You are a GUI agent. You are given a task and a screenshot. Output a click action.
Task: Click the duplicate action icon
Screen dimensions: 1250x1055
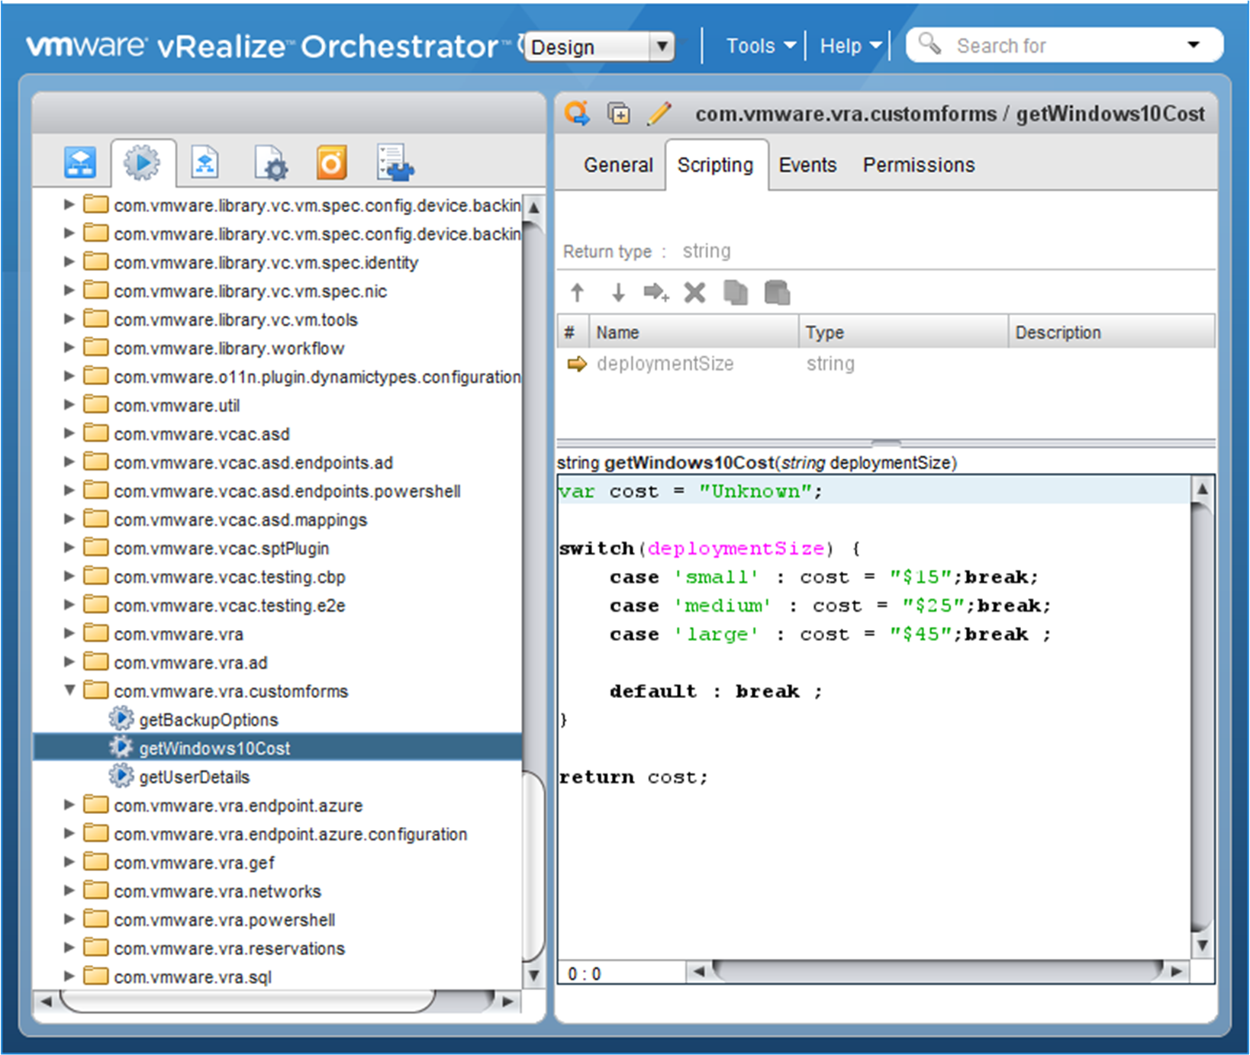click(619, 114)
